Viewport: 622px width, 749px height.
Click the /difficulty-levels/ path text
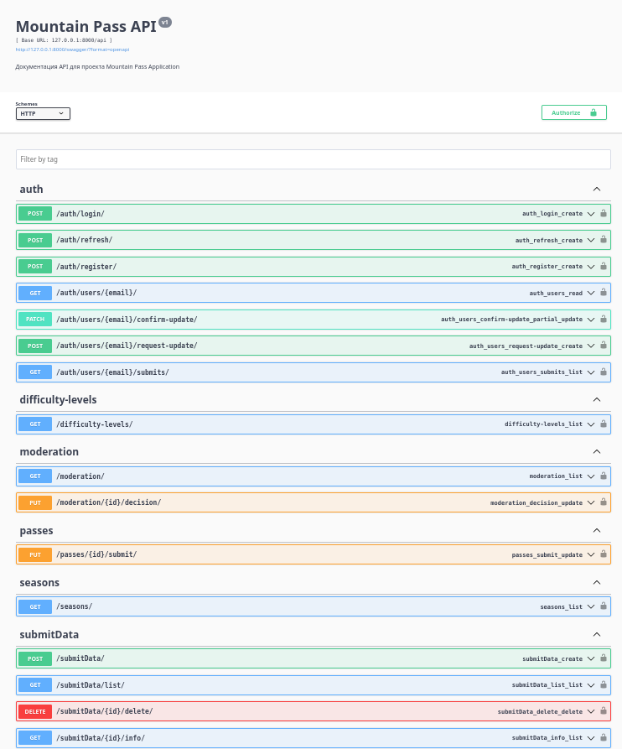[95, 424]
